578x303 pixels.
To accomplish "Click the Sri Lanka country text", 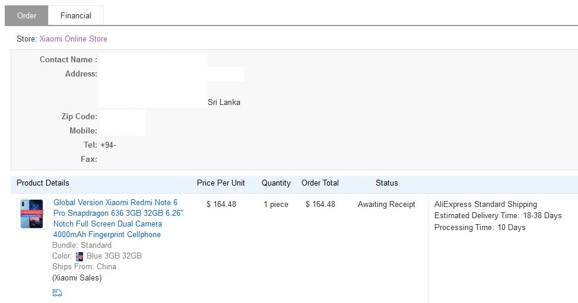I will click(224, 103).
